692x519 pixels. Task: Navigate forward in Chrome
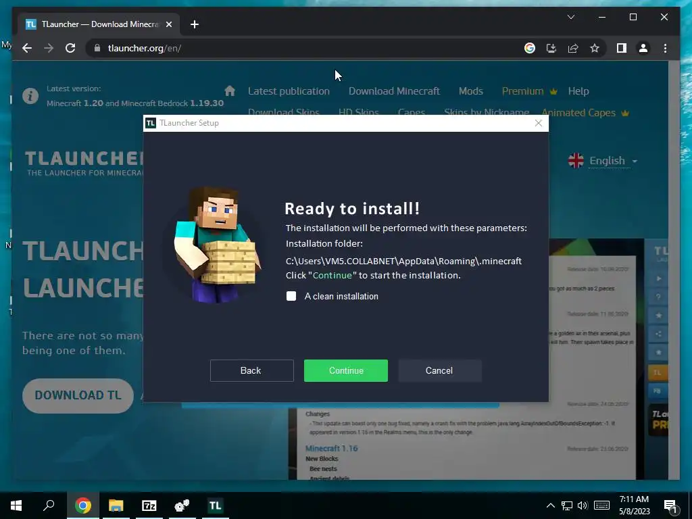49,48
